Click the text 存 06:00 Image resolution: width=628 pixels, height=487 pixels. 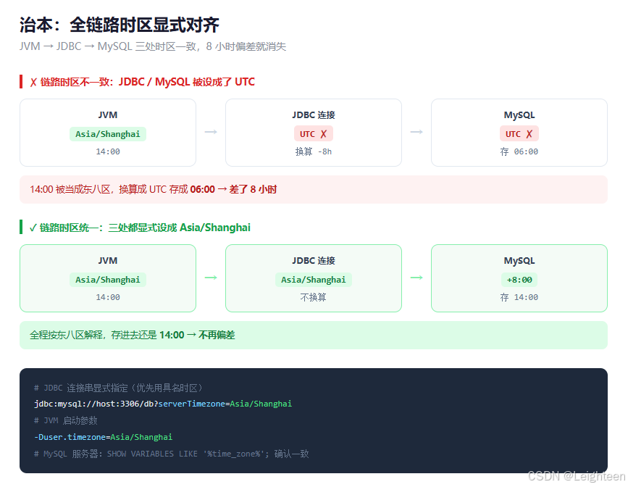[519, 151]
